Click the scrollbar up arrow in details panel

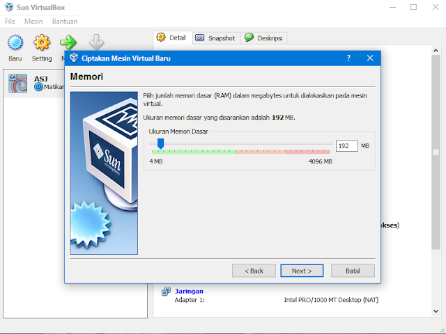coord(436,51)
